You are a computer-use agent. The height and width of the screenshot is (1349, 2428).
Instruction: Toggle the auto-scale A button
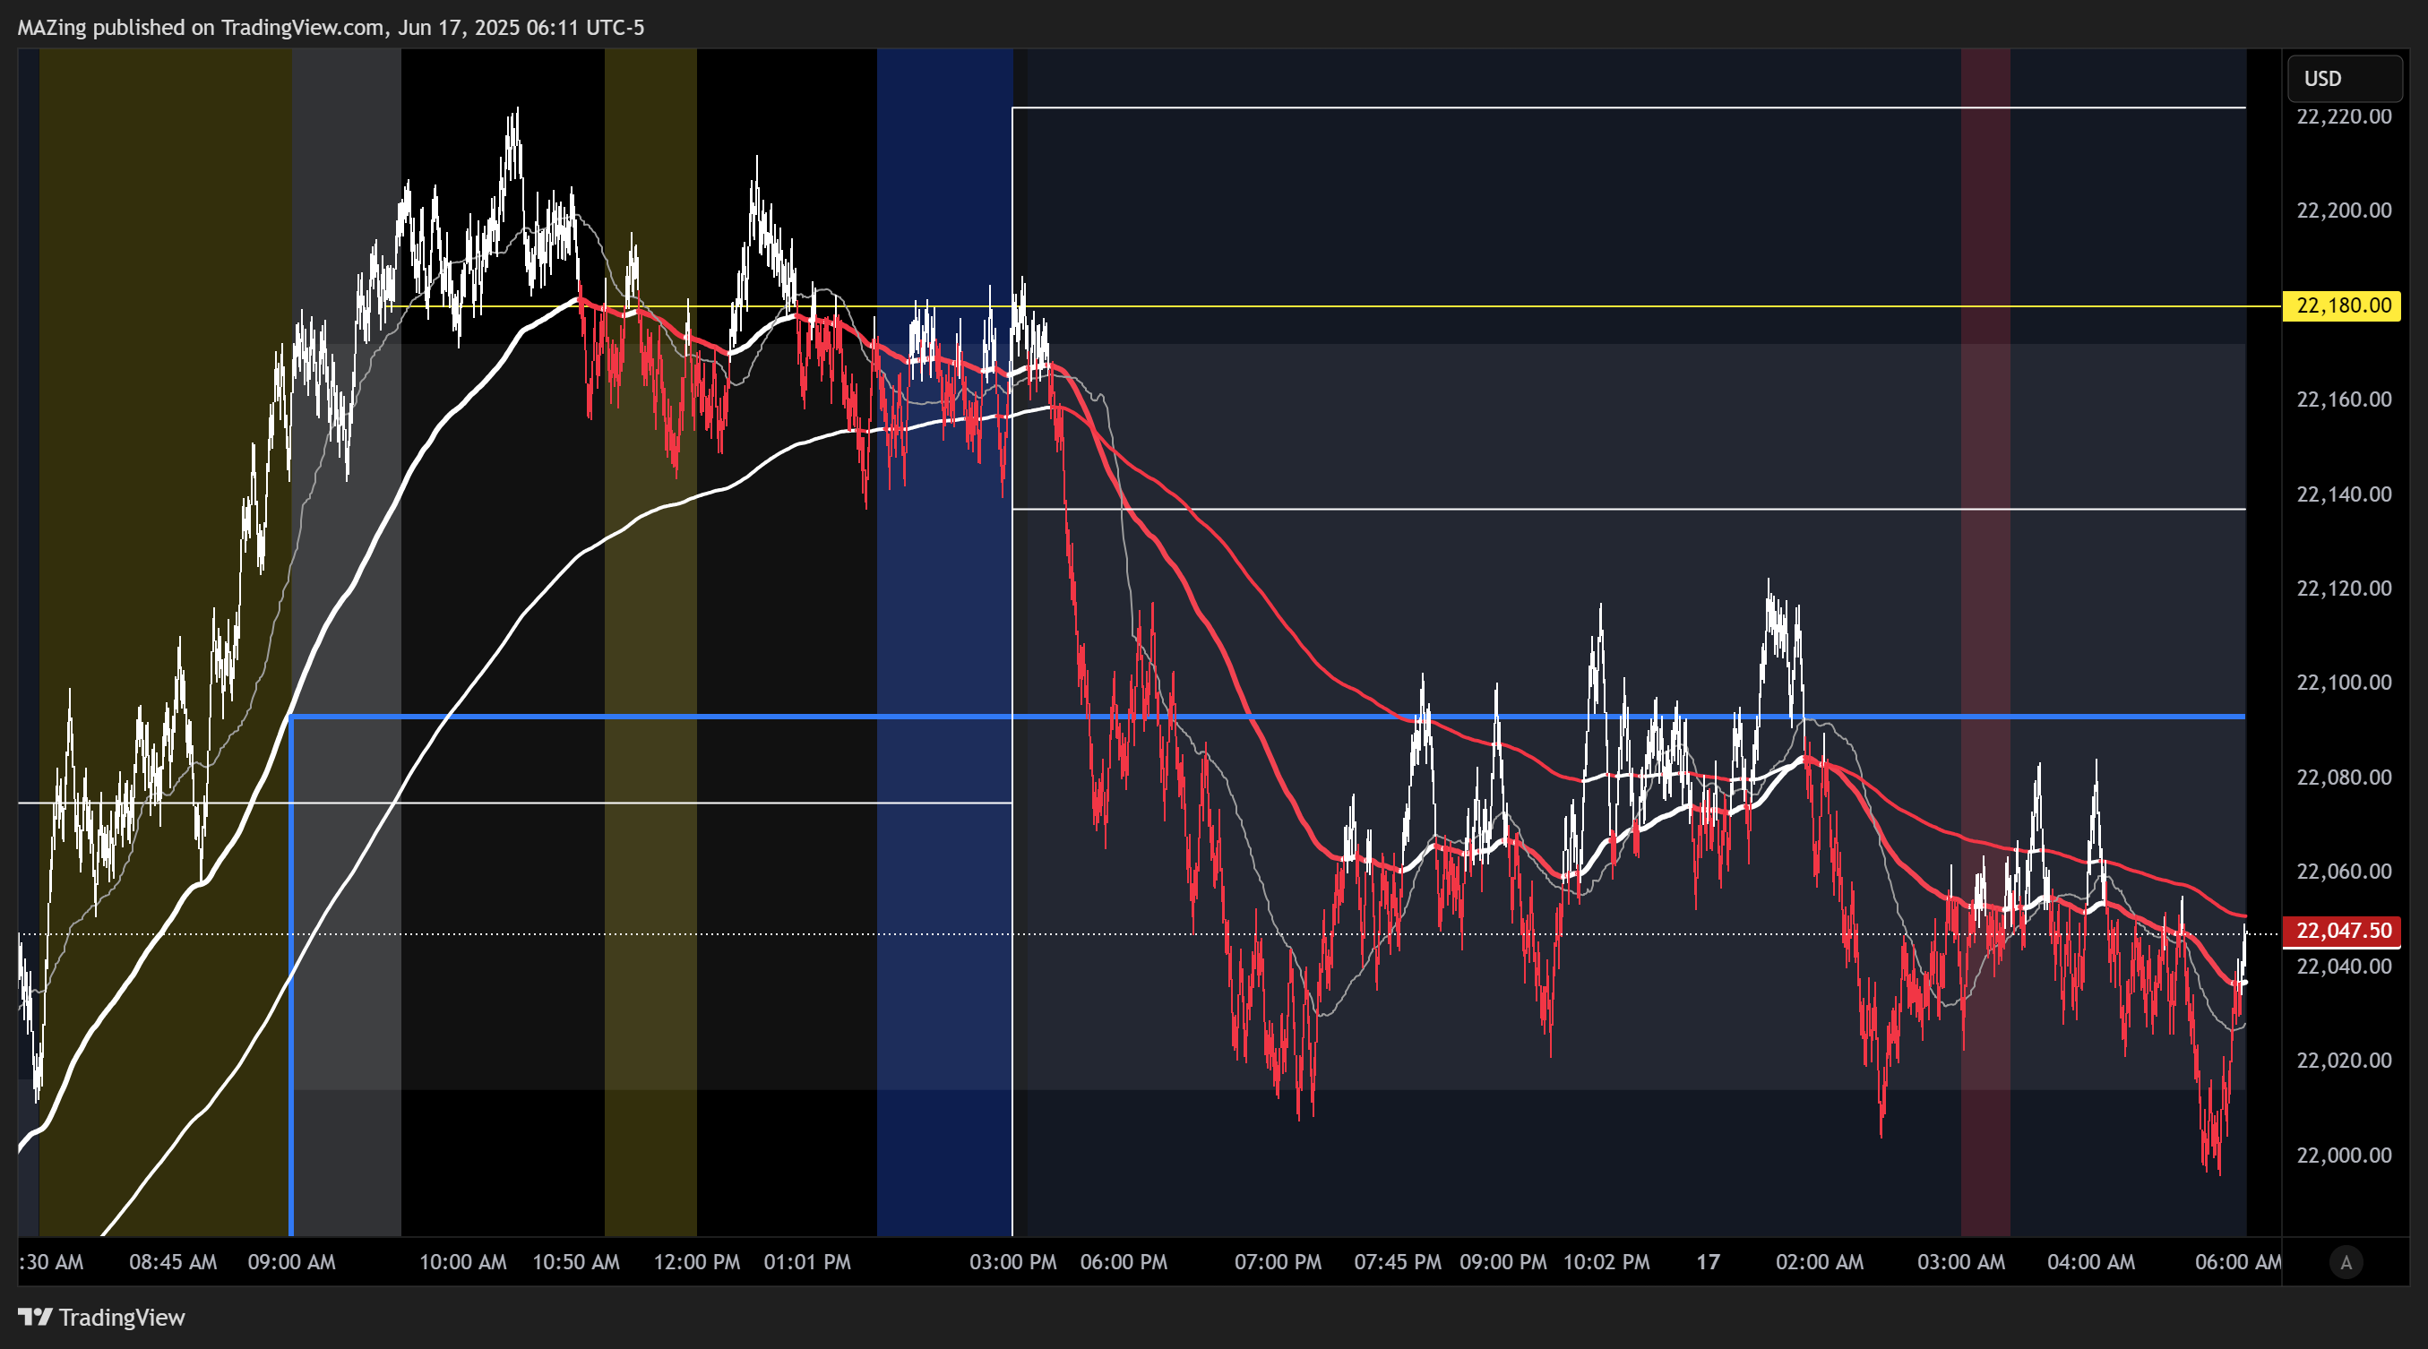[x=2346, y=1261]
